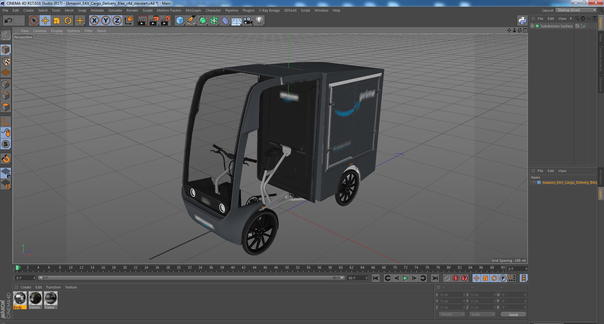Open the viewport Cameras menu
This screenshot has width=604, height=324.
[40, 31]
